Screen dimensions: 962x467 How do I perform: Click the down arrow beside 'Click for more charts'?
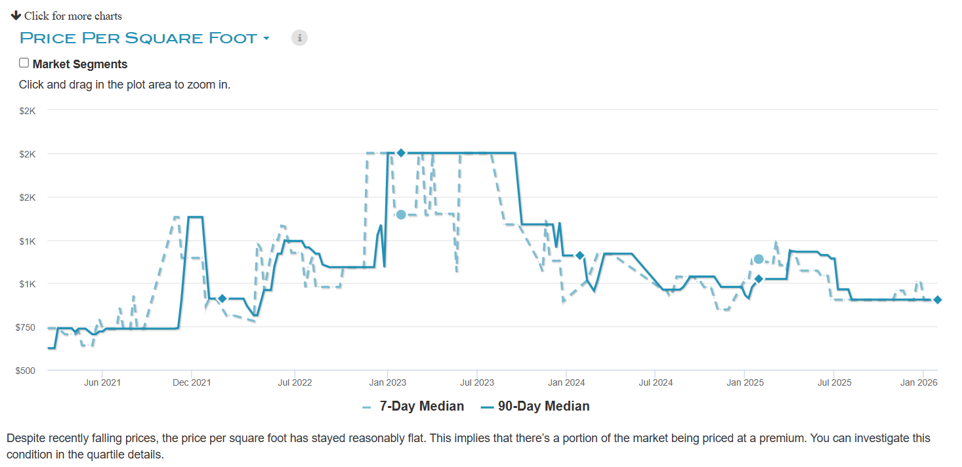(16, 15)
